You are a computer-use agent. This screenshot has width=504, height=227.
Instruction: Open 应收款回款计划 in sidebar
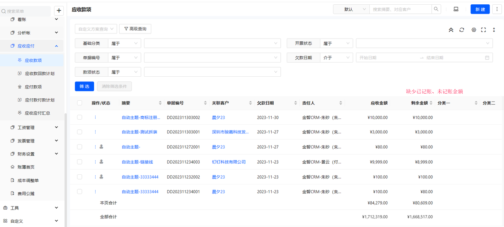click(39, 73)
